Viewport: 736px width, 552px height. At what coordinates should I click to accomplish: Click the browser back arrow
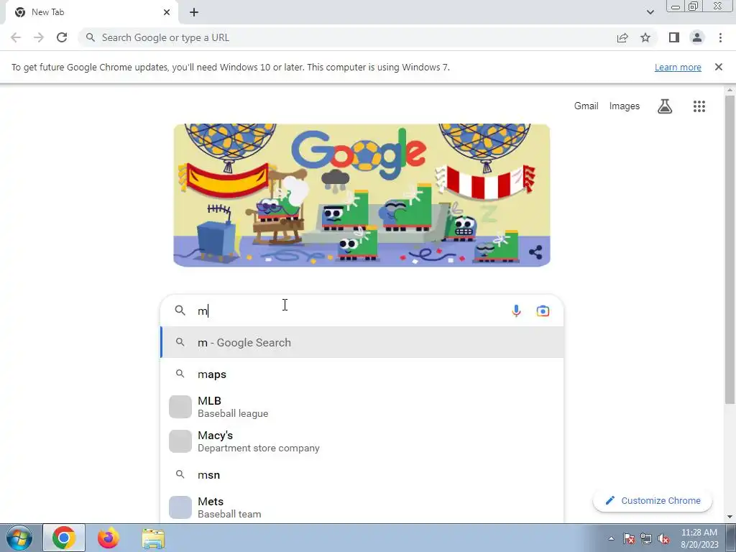[x=16, y=37]
